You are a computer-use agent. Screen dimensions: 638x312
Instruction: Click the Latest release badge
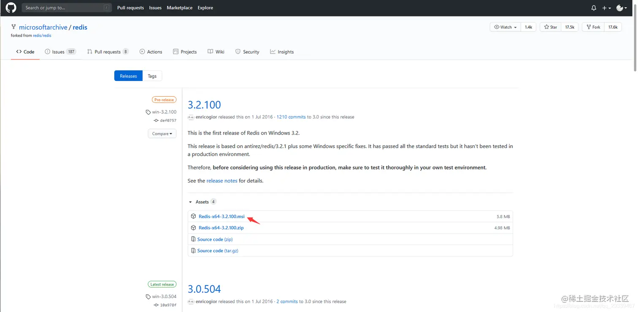point(162,284)
